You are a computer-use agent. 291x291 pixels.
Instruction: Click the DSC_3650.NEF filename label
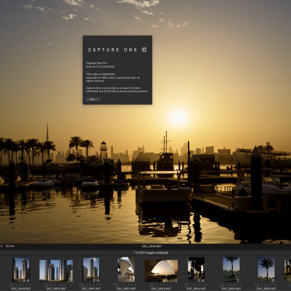pos(56,289)
